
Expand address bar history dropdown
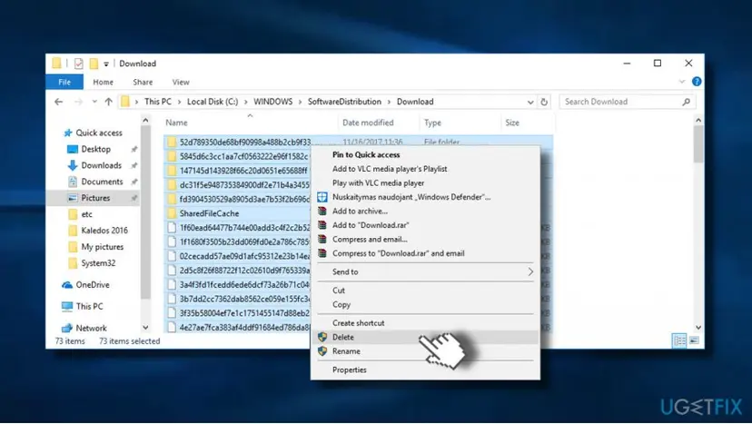(530, 103)
